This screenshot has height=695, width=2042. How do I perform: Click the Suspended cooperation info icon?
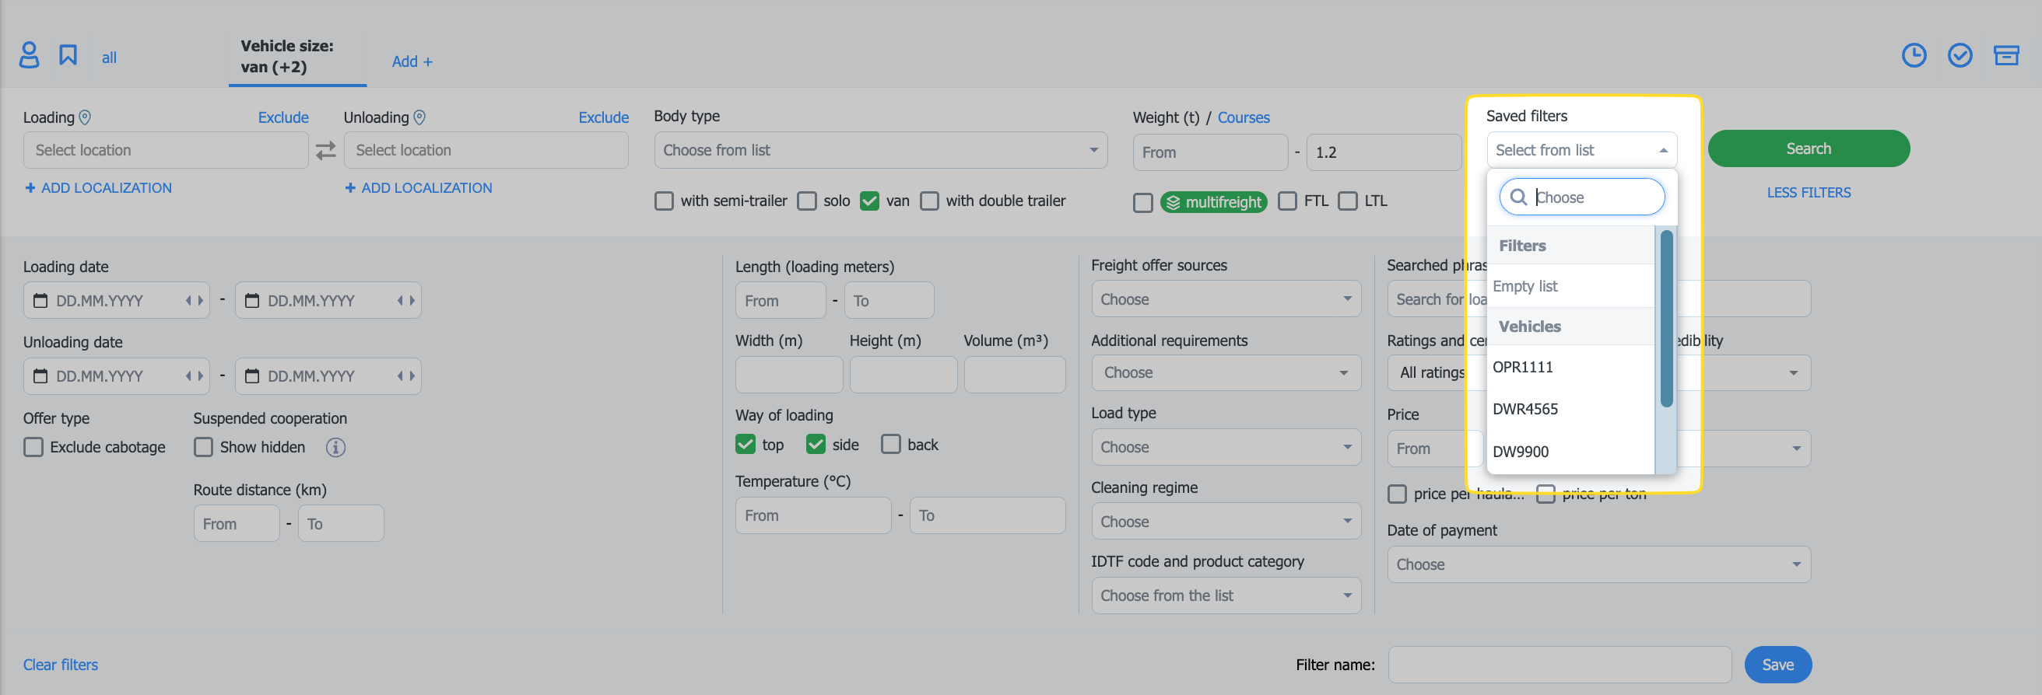click(x=335, y=447)
